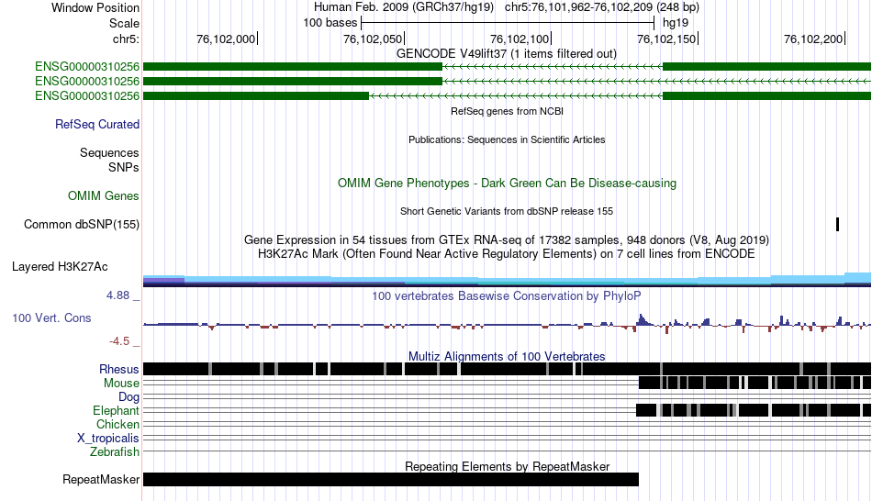Screen dimensions: 872x501
Task: Click the 76,102,100 ruler position
Action: coord(520,39)
